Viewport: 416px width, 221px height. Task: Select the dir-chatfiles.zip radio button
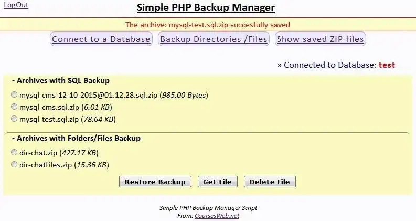(14, 165)
